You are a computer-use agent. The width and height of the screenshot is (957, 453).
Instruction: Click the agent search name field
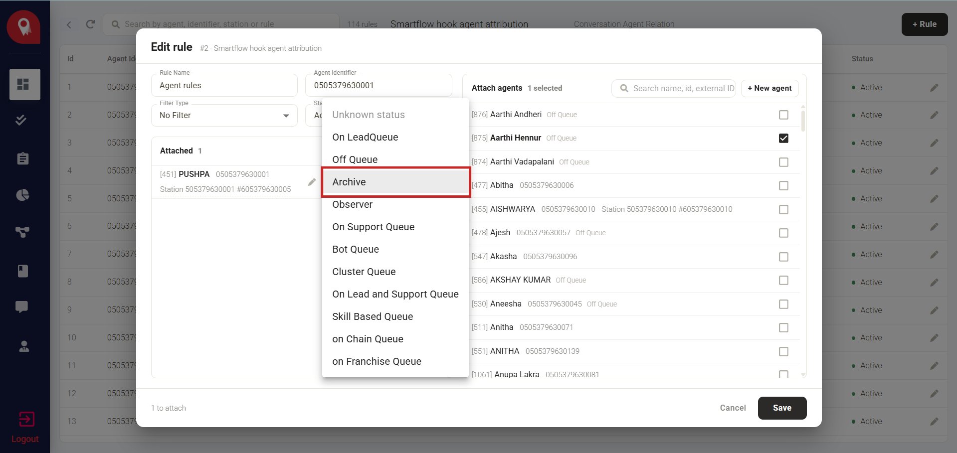coord(674,88)
